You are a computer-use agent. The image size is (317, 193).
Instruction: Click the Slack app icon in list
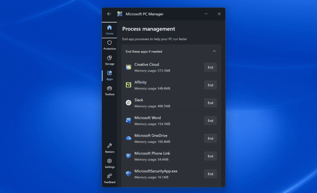129,103
